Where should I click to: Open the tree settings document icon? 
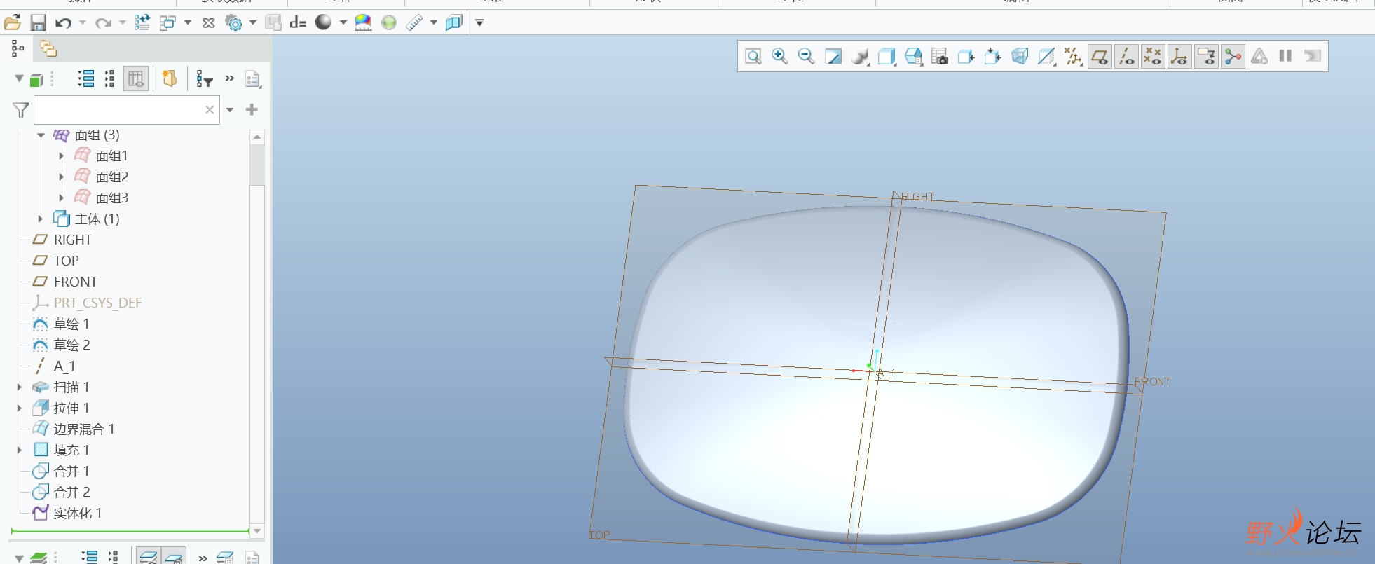(253, 79)
